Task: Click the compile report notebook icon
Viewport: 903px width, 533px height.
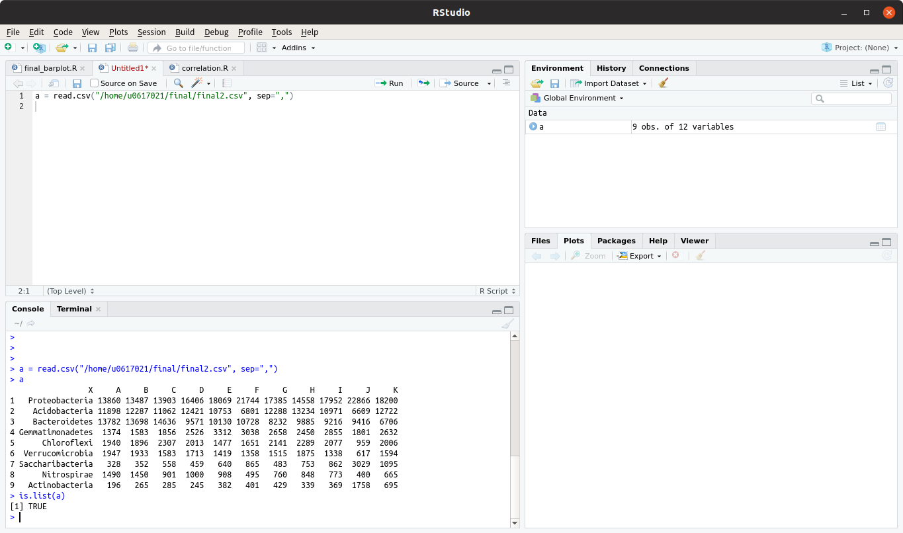Action: pos(227,83)
